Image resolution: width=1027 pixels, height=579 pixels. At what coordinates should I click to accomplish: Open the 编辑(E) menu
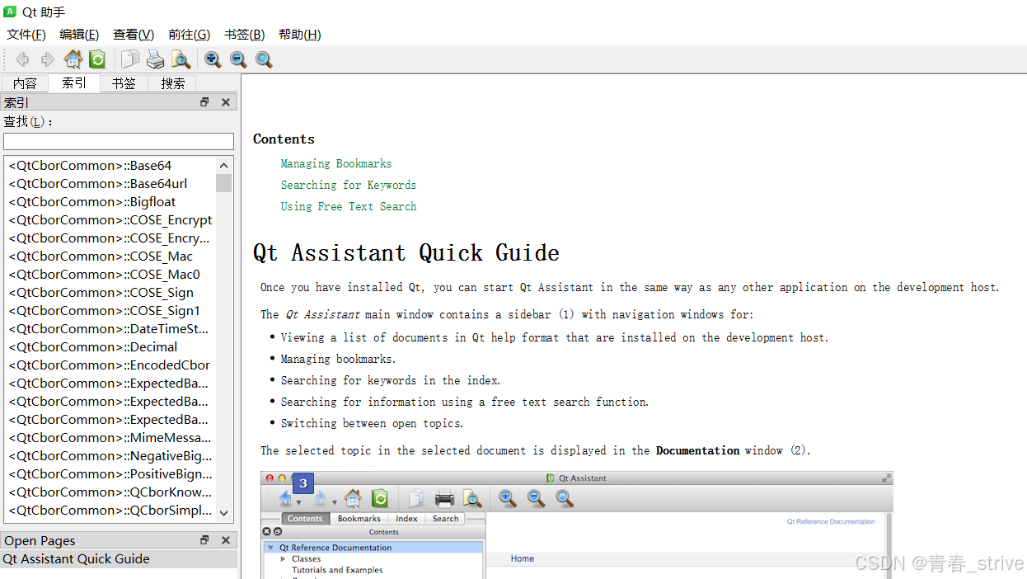pos(79,35)
